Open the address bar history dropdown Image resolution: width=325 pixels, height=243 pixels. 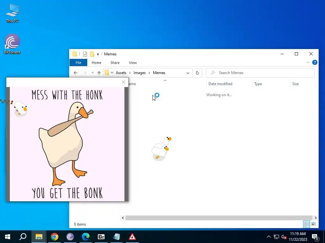click(x=188, y=73)
